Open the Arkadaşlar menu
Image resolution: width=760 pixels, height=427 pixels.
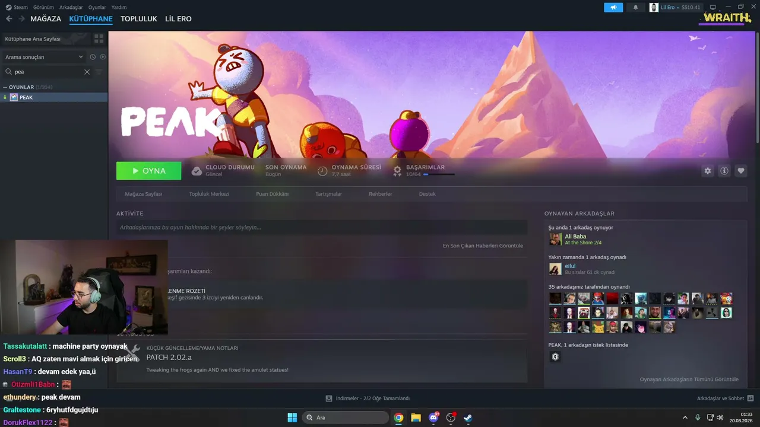pos(71,7)
